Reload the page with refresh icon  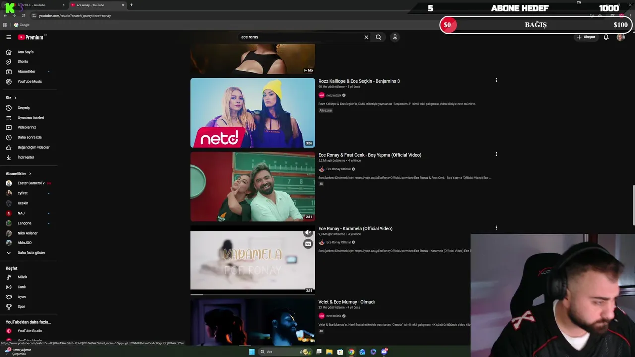point(23,16)
